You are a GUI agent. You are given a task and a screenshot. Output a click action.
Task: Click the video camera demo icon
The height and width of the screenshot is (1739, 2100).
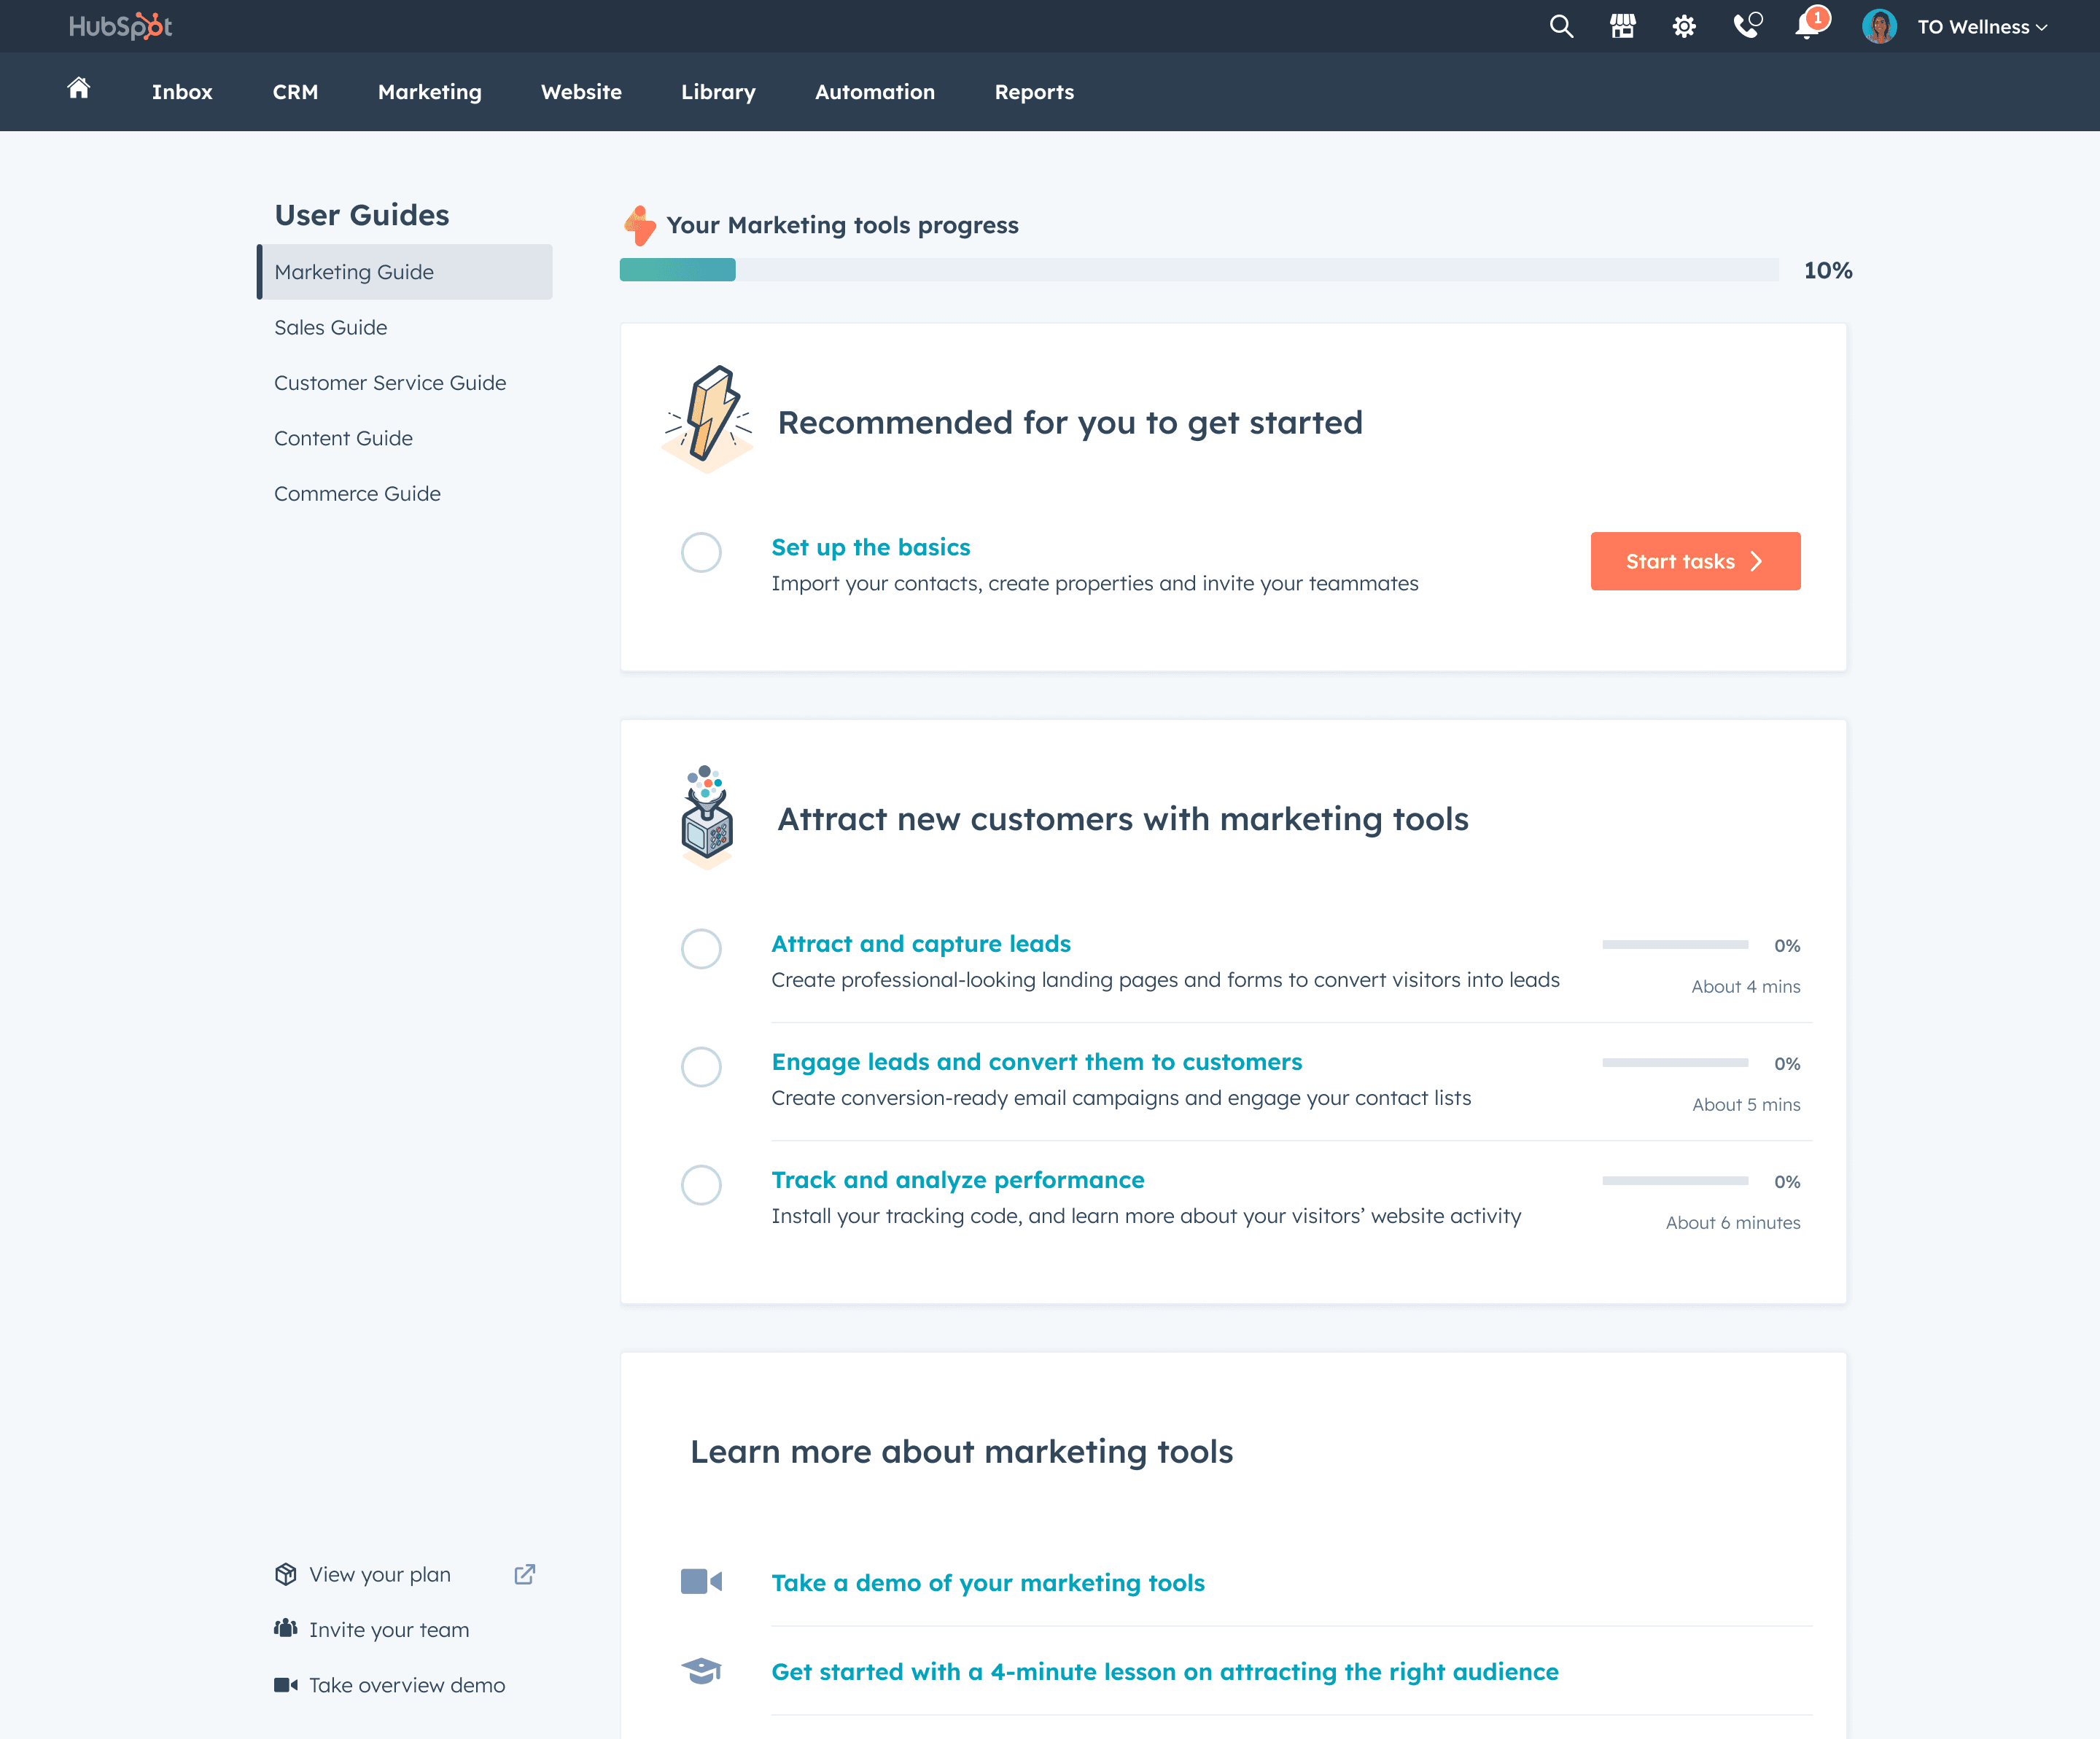(x=701, y=1581)
